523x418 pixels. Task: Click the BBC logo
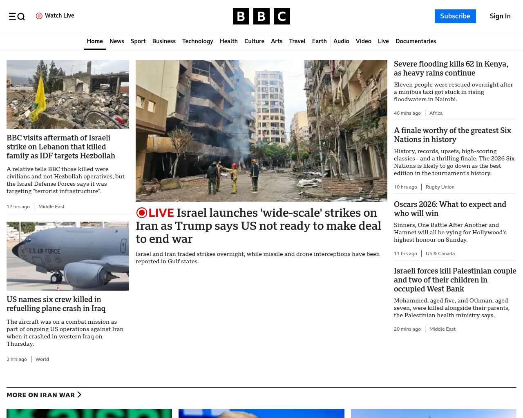[x=261, y=16]
